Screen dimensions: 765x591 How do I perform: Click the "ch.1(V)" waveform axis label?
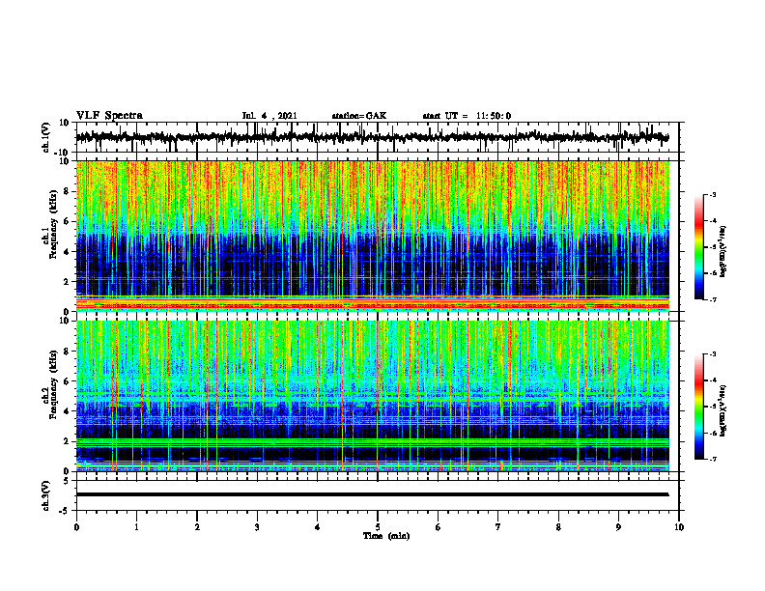click(x=46, y=137)
